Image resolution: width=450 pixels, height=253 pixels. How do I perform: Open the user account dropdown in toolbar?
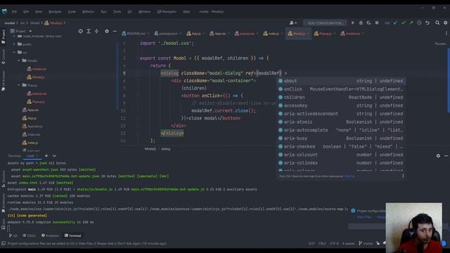tap(293, 22)
